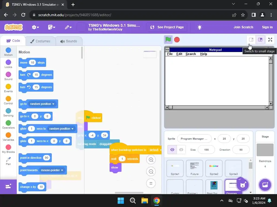Select the Pen extension category
Screen dimensions: 277x207
click(x=8, y=161)
